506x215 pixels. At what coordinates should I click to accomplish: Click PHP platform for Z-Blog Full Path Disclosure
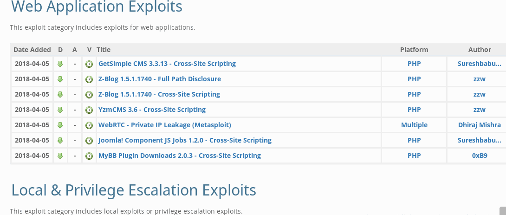[414, 79]
